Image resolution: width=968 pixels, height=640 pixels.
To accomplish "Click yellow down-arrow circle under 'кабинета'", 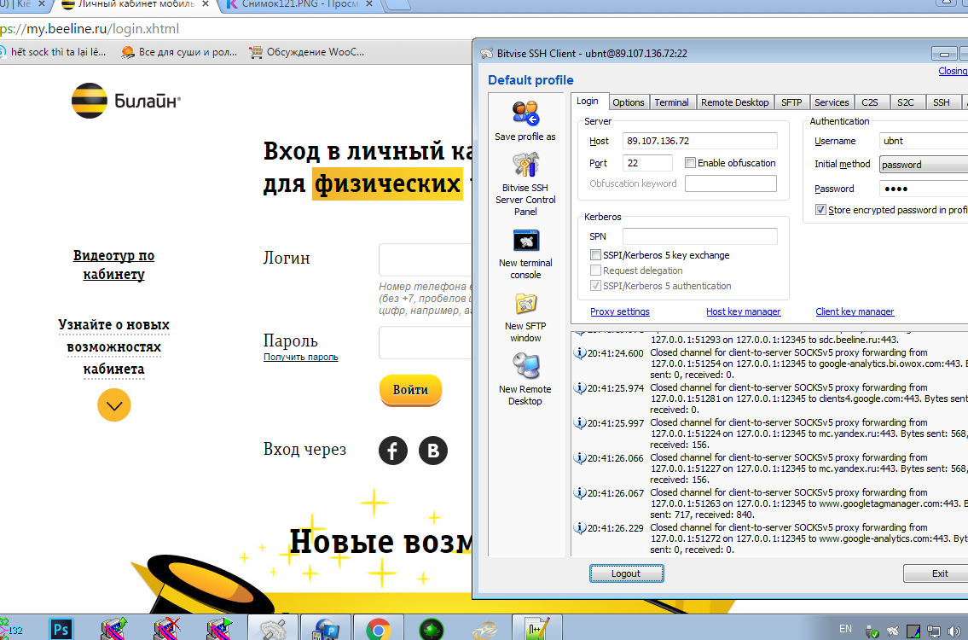I will coord(114,405).
